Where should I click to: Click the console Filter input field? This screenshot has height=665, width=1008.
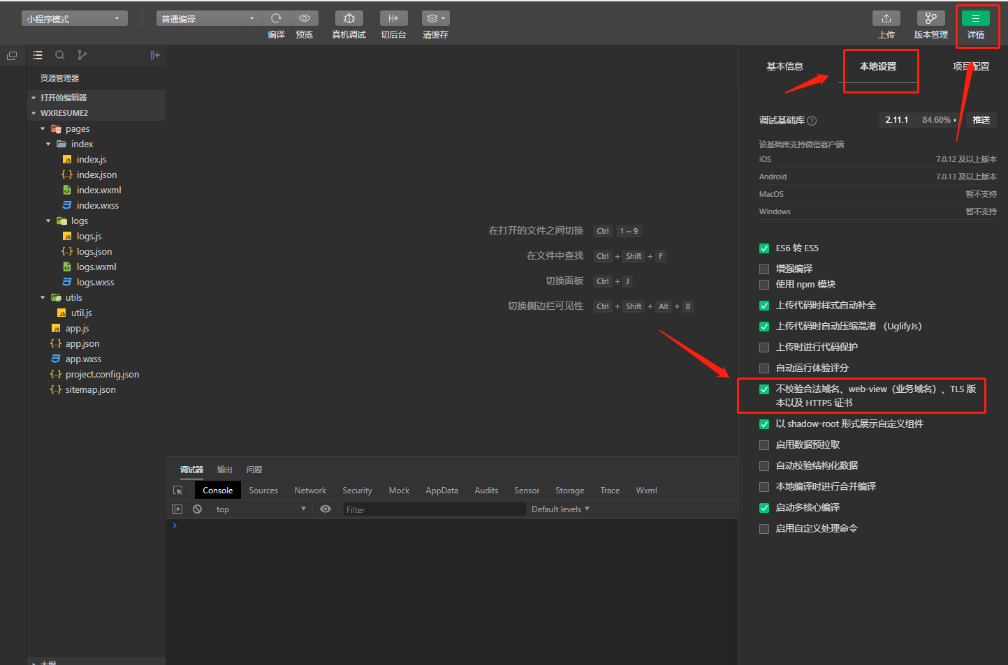(x=434, y=509)
